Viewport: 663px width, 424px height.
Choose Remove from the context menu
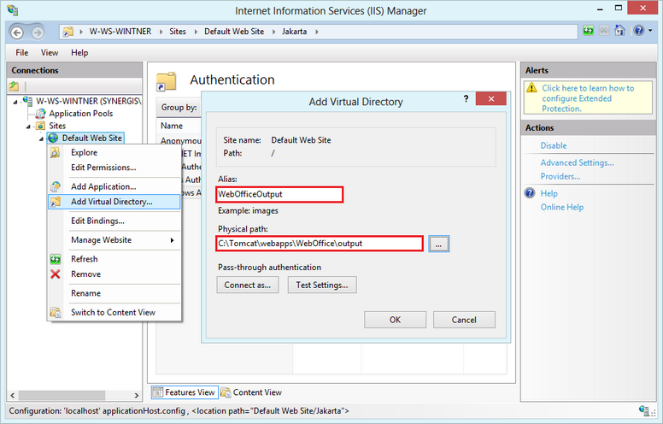coord(114,274)
